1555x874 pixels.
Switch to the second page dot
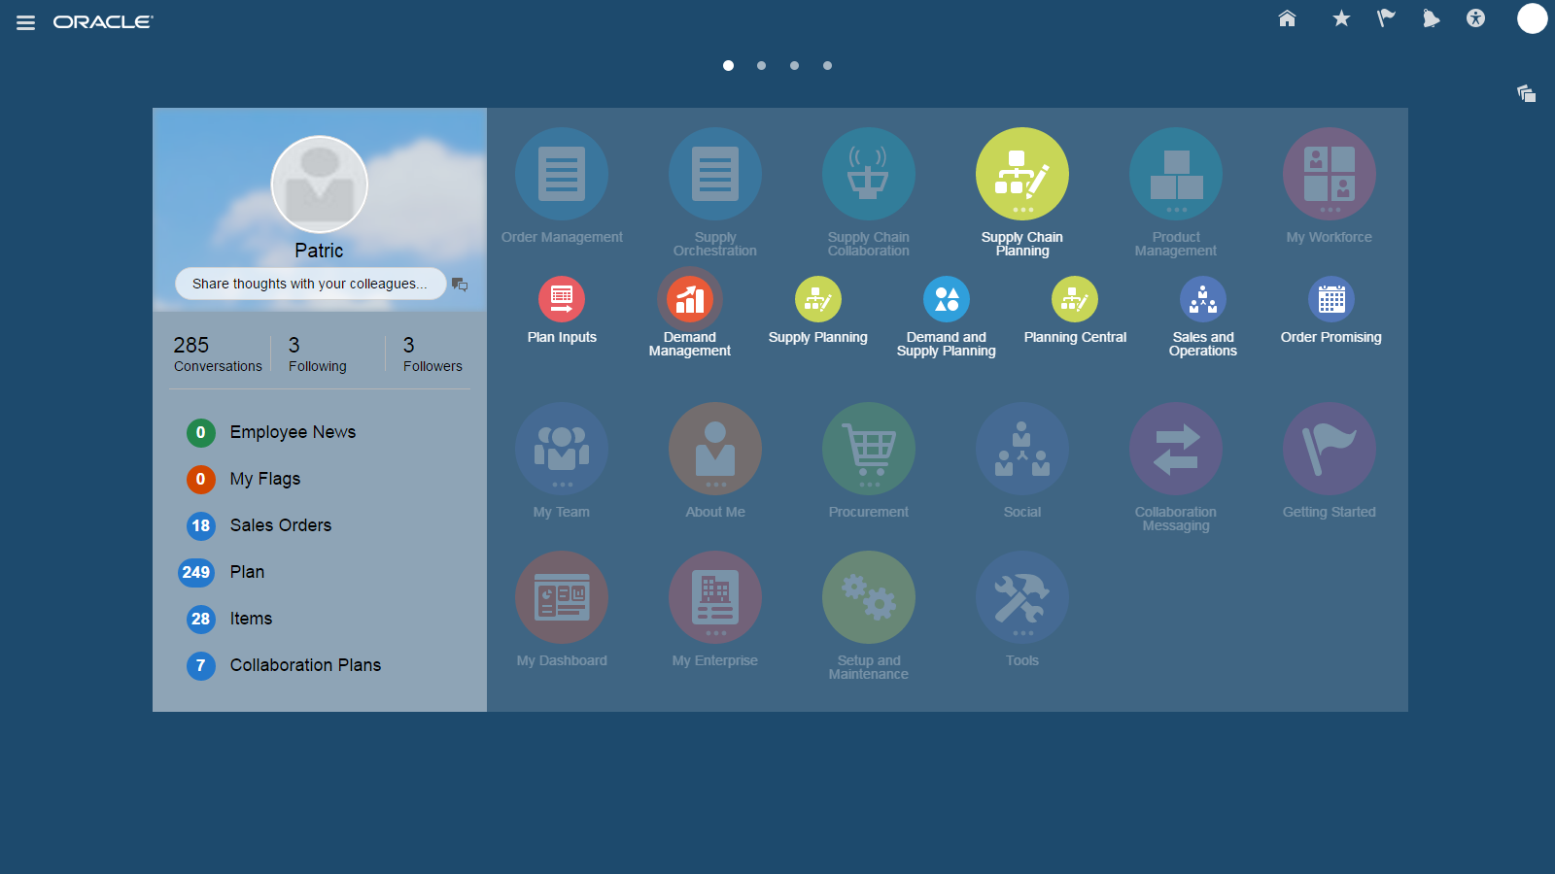tap(761, 66)
